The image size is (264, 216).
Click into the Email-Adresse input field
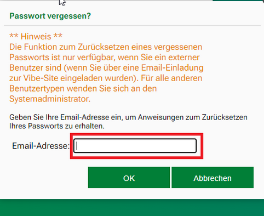click(x=135, y=146)
